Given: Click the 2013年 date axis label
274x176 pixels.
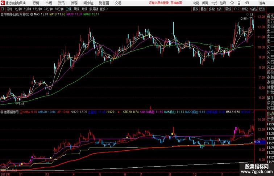Looking at the screenshot, I should pos(5,174).
